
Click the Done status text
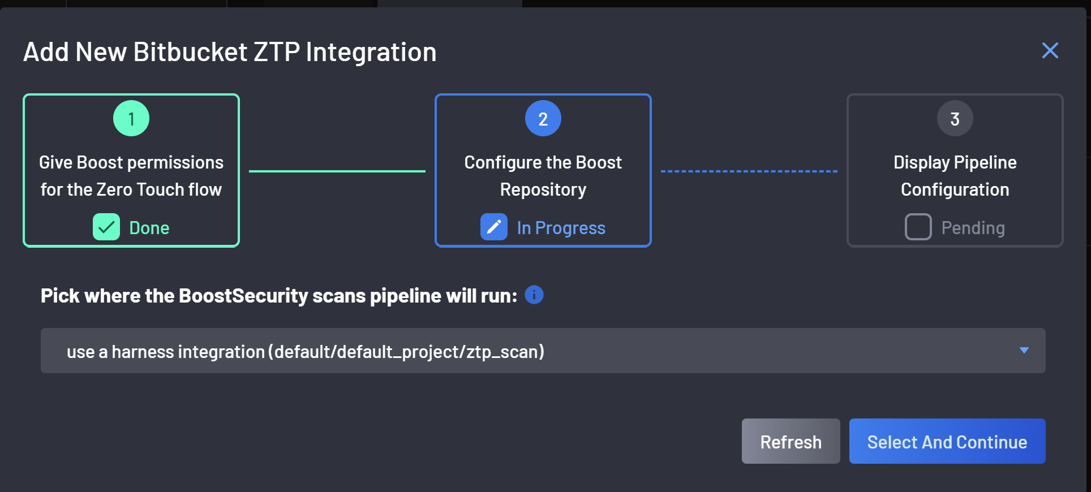pyautogui.click(x=149, y=228)
